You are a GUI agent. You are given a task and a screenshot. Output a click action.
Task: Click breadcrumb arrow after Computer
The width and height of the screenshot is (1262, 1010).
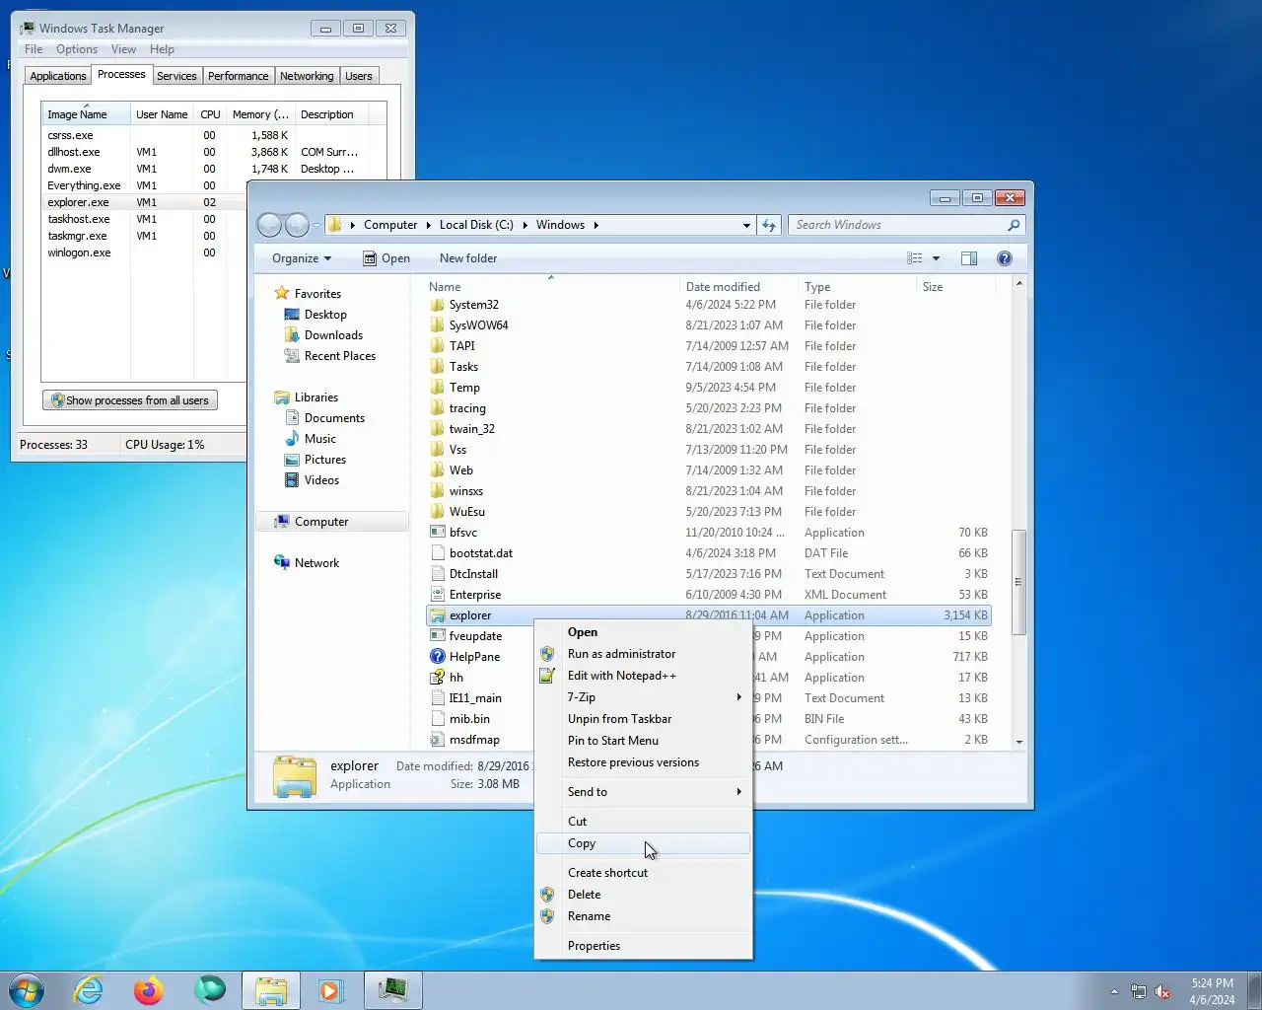point(429,225)
